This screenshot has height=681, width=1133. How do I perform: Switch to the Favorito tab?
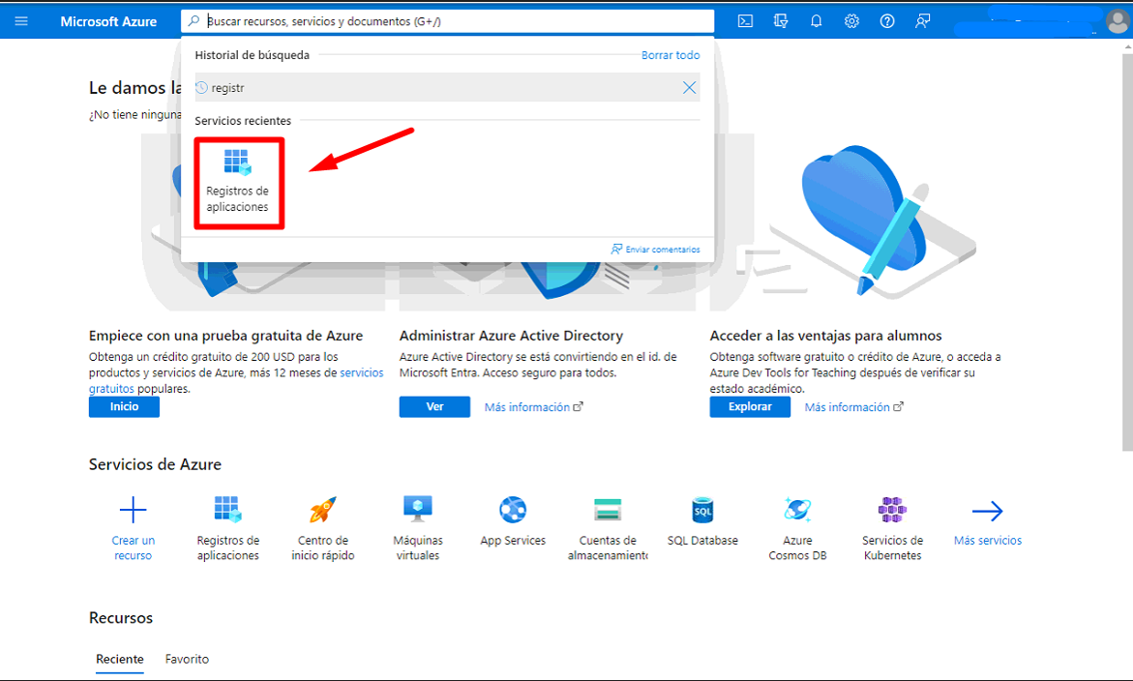[x=187, y=660]
